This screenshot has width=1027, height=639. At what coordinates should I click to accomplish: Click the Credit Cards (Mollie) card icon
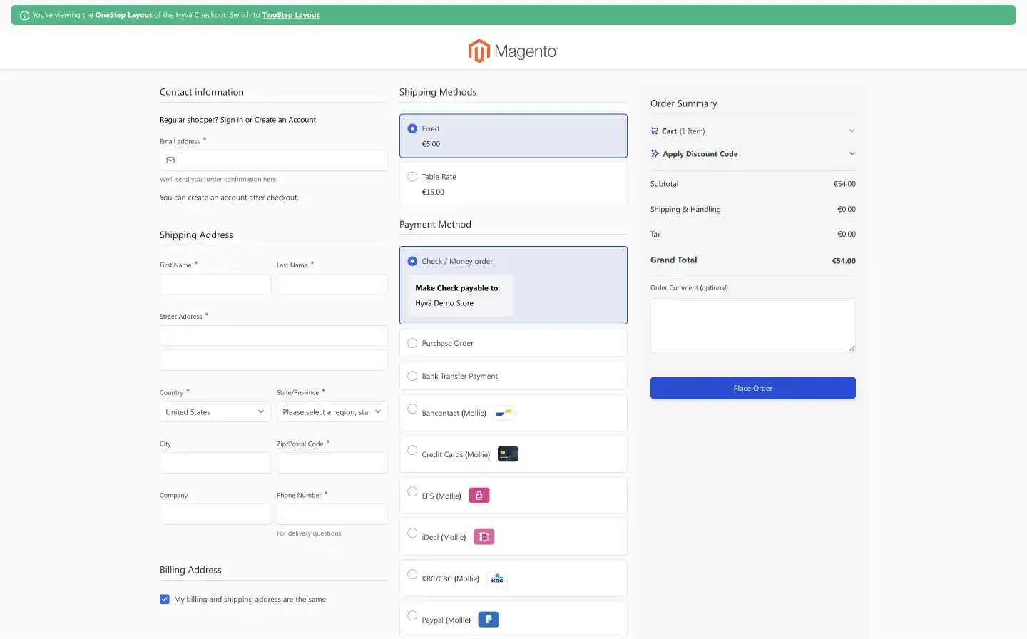508,454
